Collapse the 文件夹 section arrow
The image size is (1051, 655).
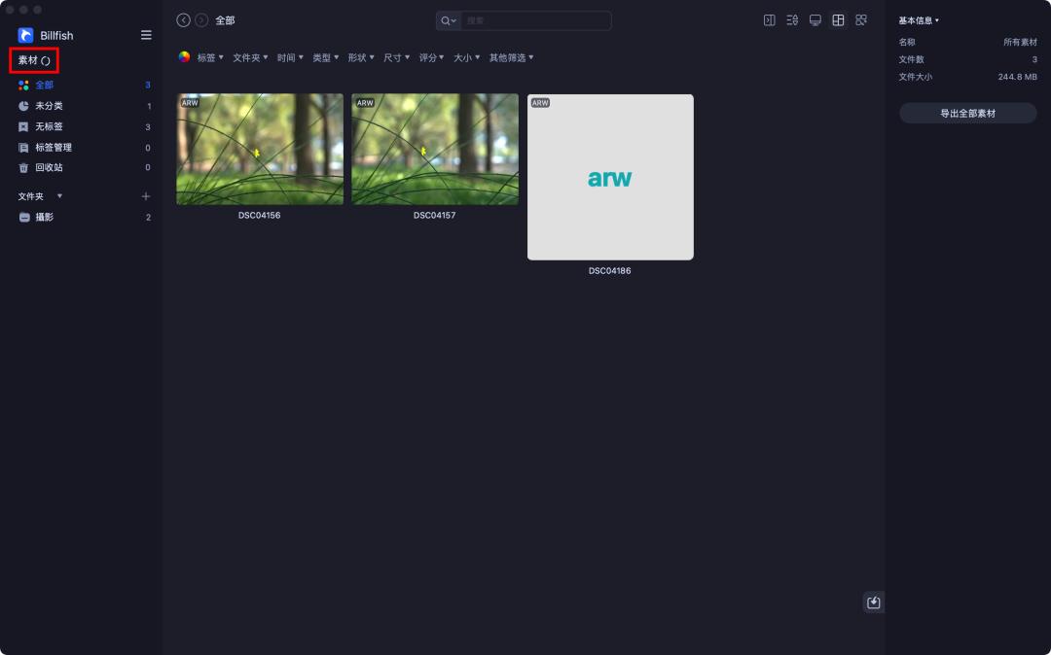tap(59, 196)
